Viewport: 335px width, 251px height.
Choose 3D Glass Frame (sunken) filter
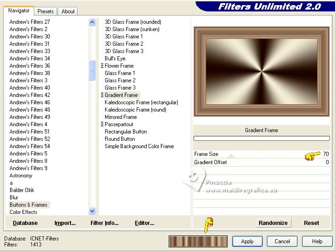pyautogui.click(x=132, y=29)
